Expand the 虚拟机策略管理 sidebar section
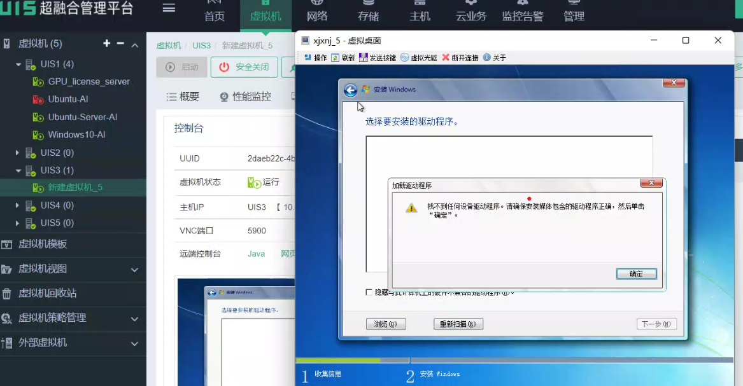This screenshot has width=743, height=386. pyautogui.click(x=134, y=319)
